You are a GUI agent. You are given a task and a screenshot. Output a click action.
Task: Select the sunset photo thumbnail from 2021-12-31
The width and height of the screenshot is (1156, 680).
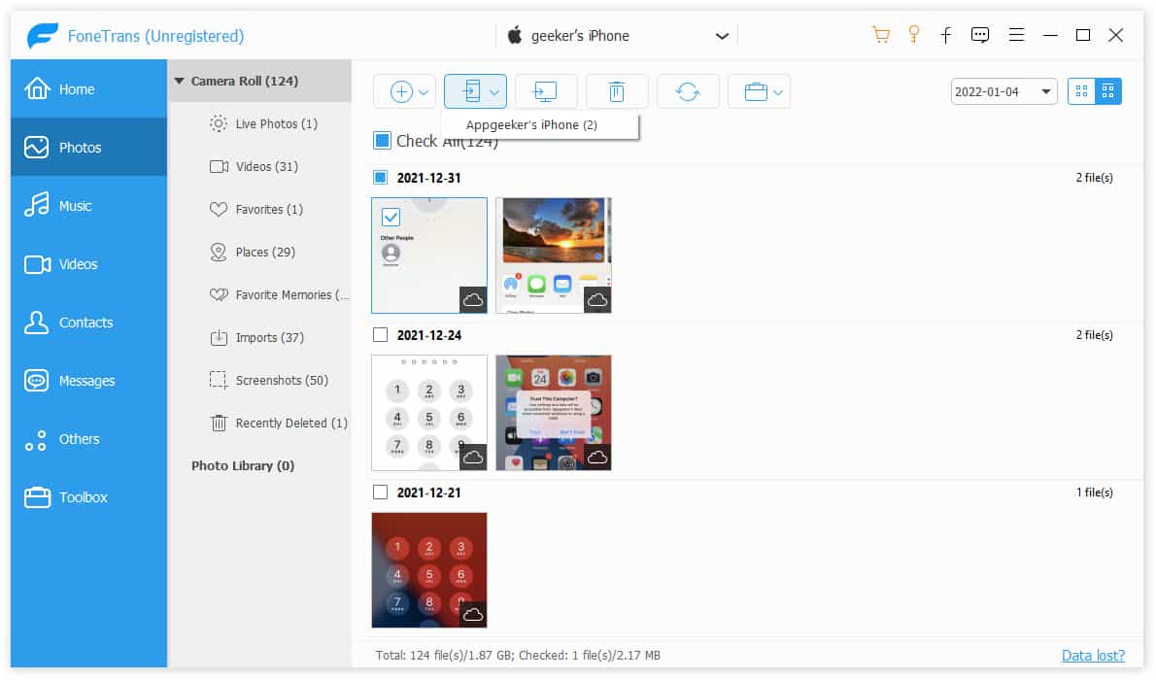click(554, 255)
